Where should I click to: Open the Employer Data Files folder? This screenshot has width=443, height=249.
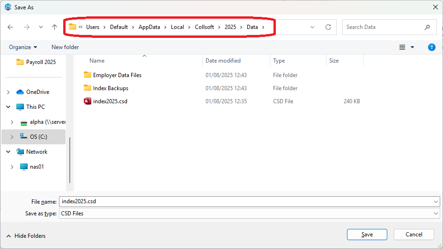point(117,75)
